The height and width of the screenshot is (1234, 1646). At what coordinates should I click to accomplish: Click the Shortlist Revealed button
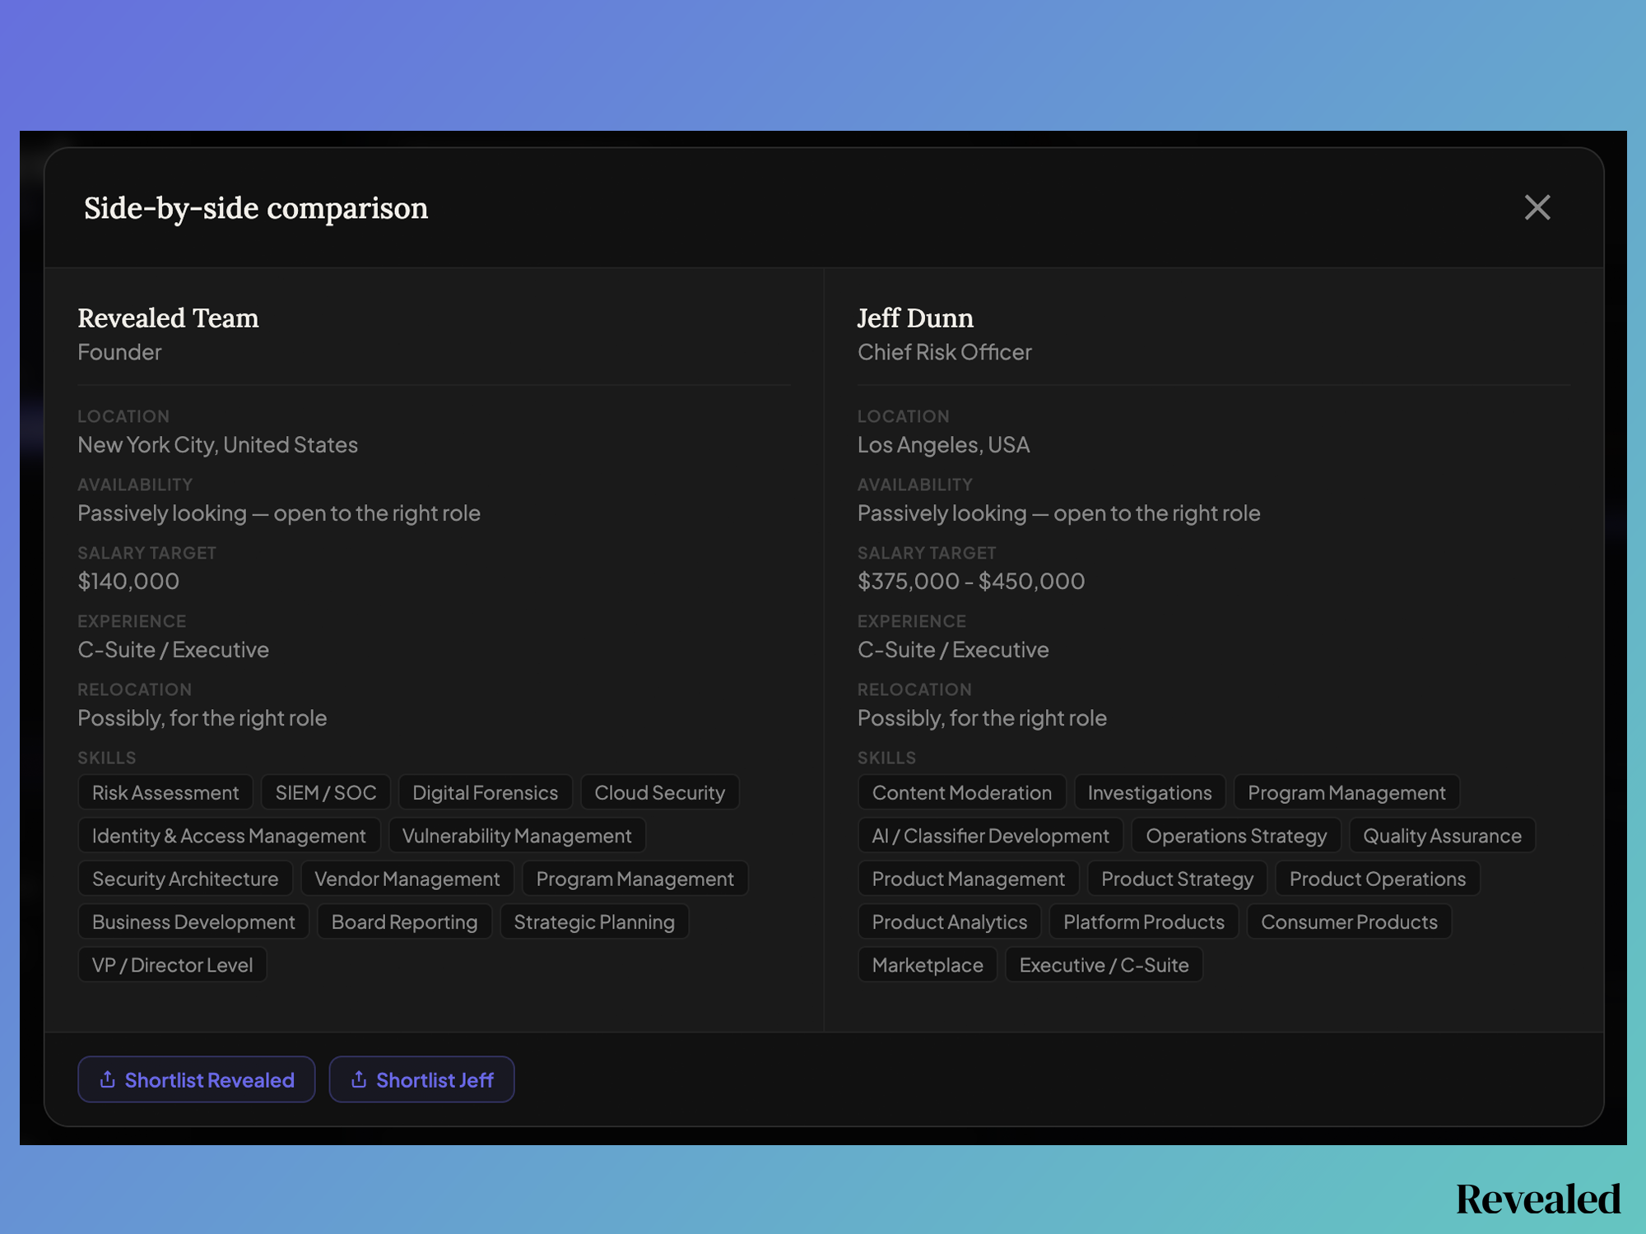coord(197,1079)
